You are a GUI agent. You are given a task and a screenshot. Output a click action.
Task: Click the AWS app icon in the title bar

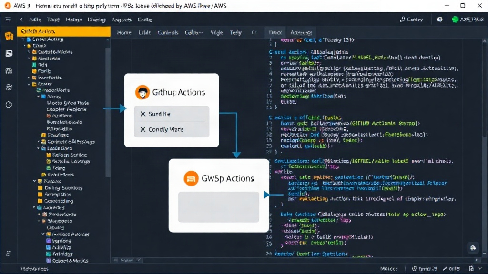tap(8, 6)
